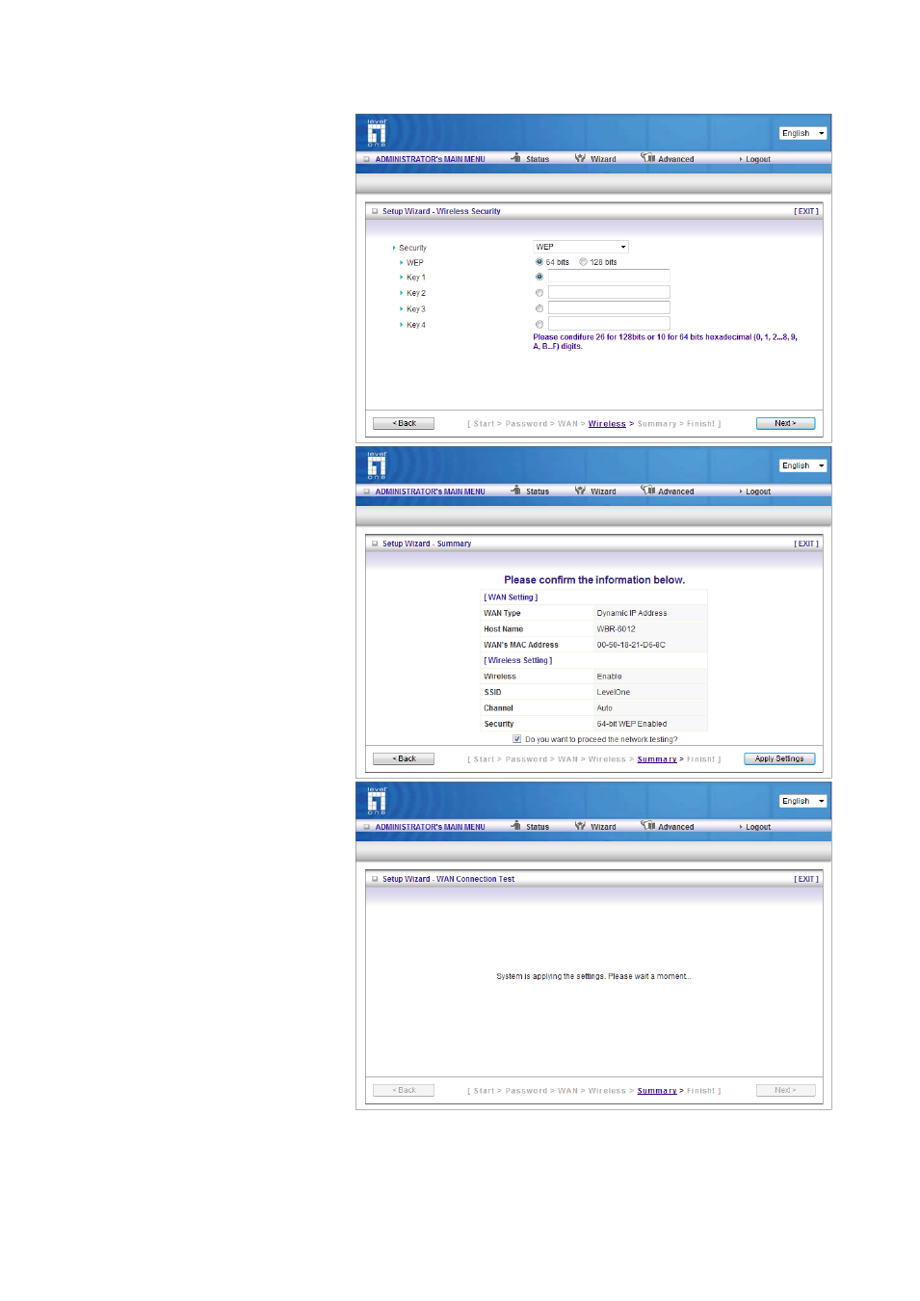This screenshot has width=920, height=1301.
Task: Open English language dropdown in Summary screen
Action: coord(802,465)
